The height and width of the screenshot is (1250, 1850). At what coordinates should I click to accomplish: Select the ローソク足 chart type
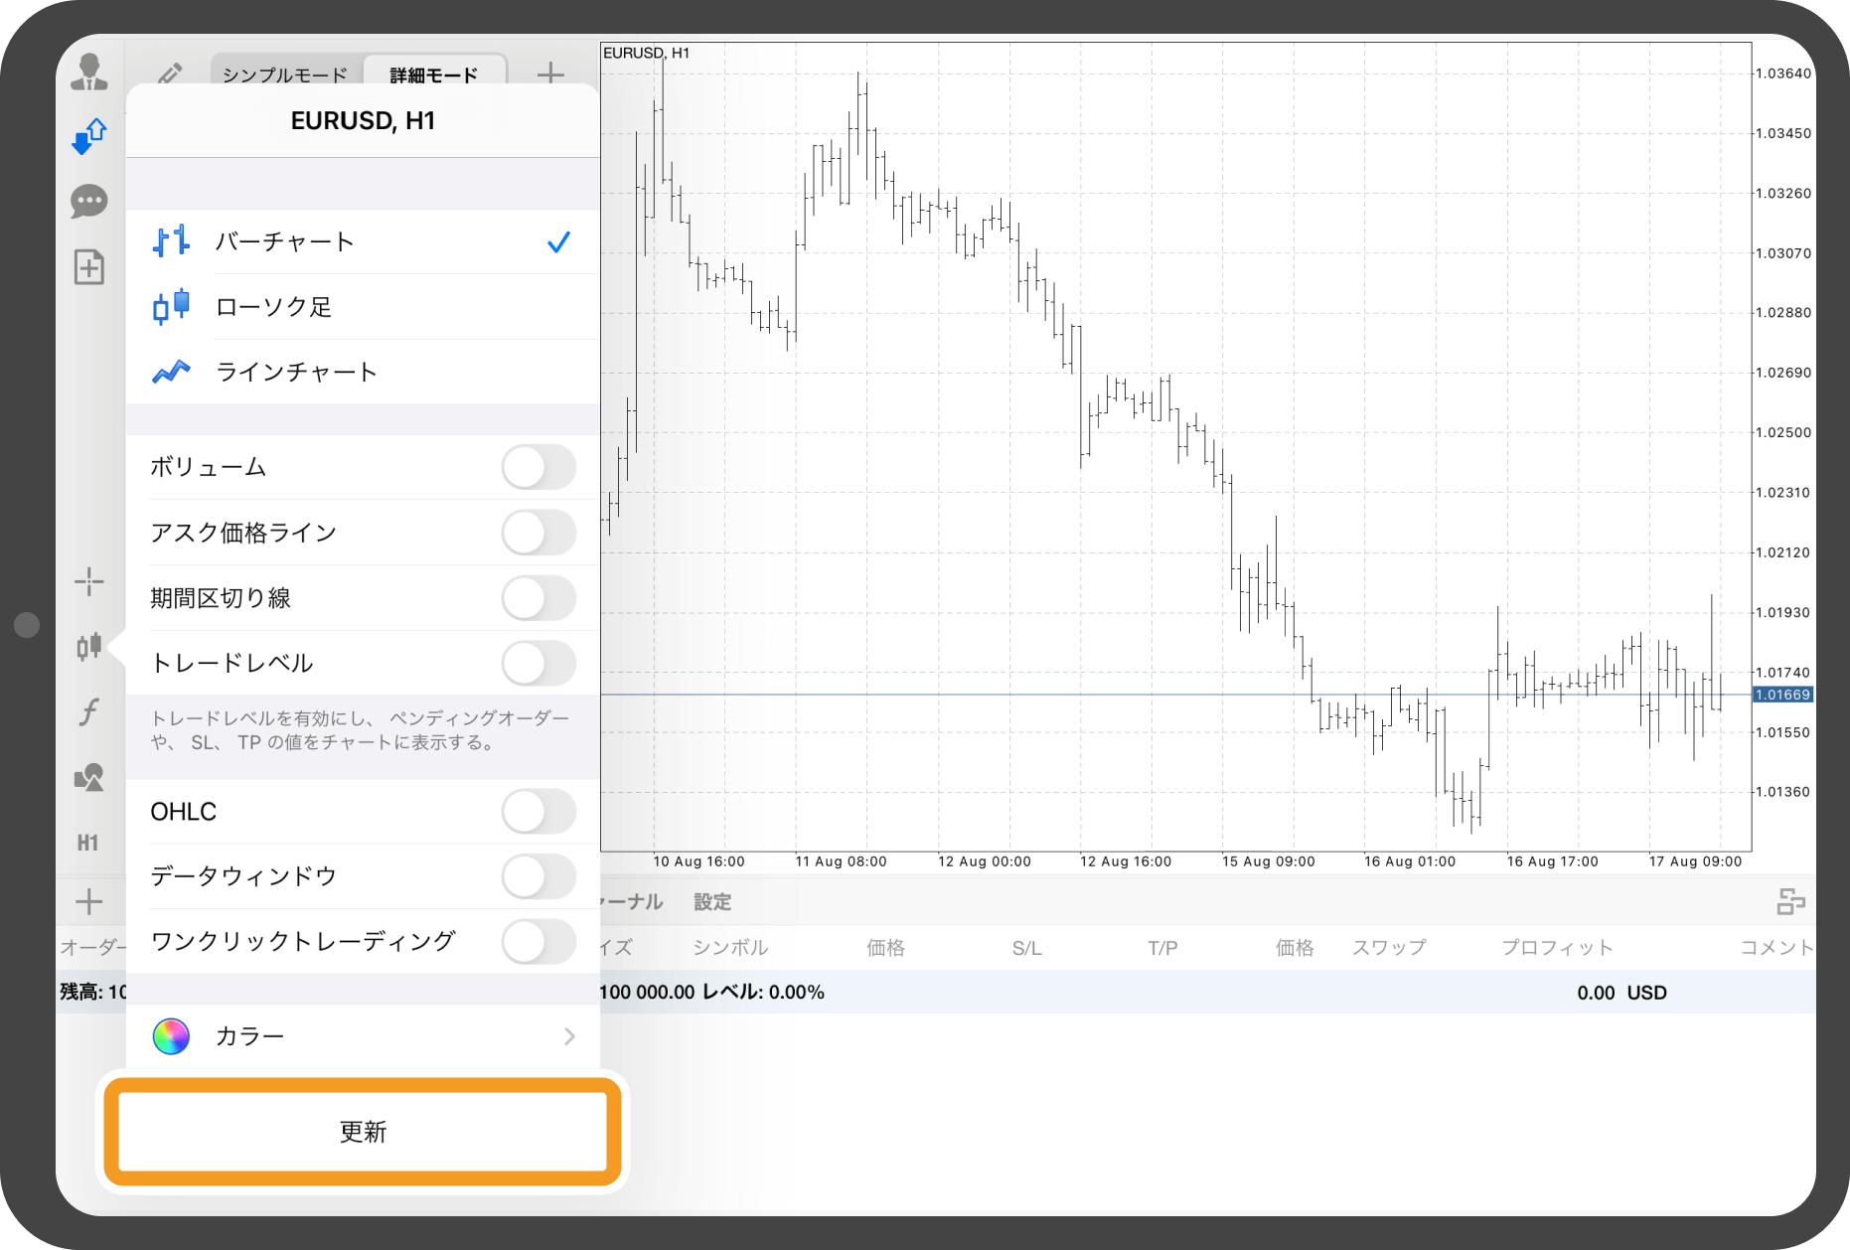[x=363, y=306]
